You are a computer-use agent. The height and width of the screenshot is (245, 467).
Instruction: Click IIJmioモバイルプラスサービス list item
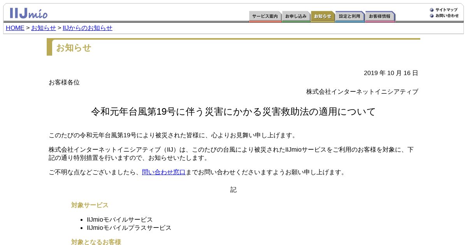tap(129, 228)
